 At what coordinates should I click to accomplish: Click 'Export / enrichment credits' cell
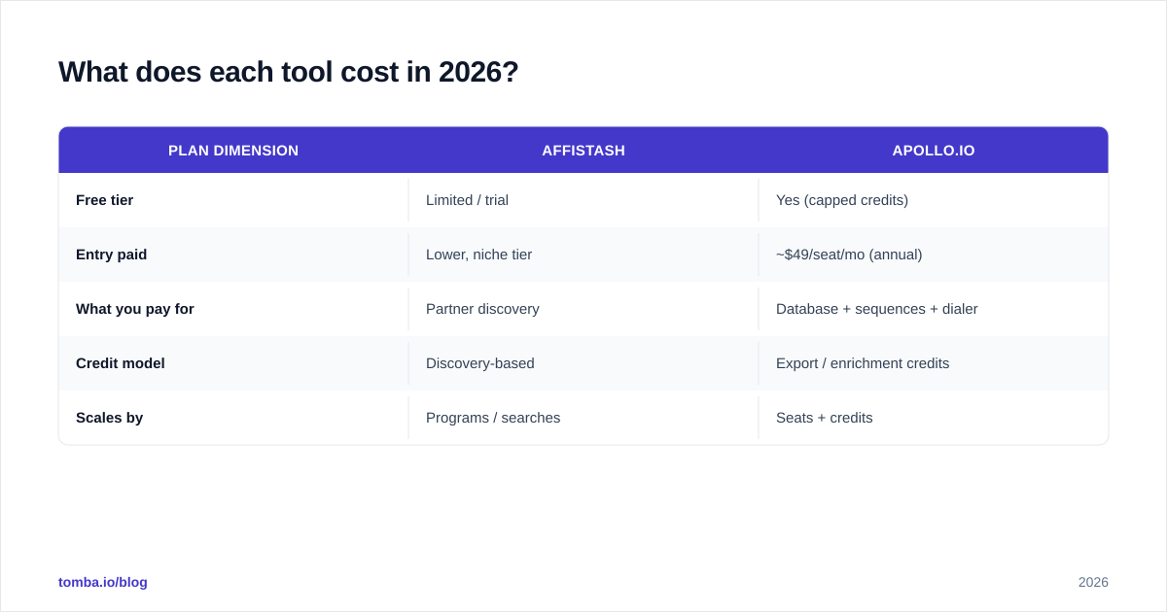point(934,363)
